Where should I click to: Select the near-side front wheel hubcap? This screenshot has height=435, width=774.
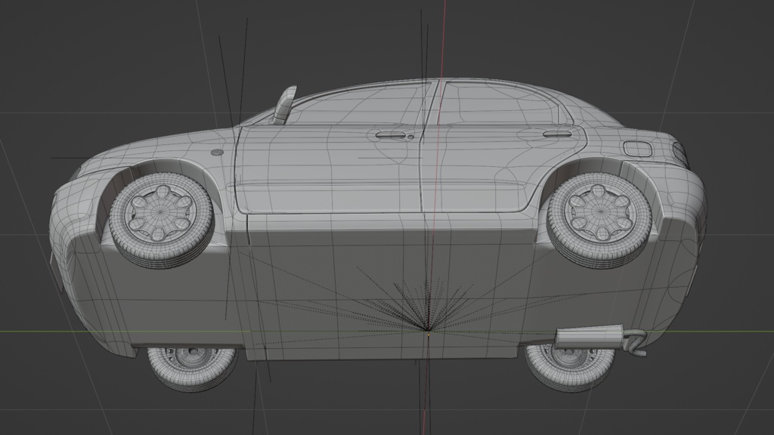pos(160,213)
